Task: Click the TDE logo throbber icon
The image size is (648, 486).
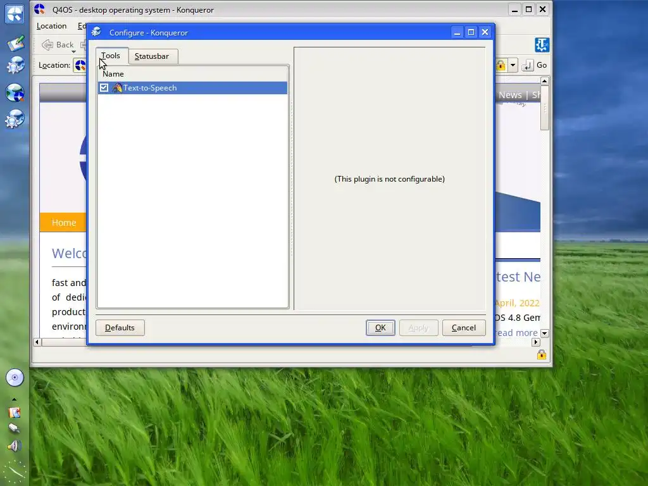Action: point(542,45)
